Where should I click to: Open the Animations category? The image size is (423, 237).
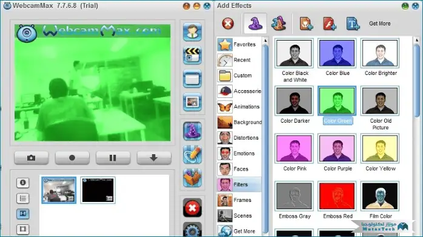click(239, 107)
